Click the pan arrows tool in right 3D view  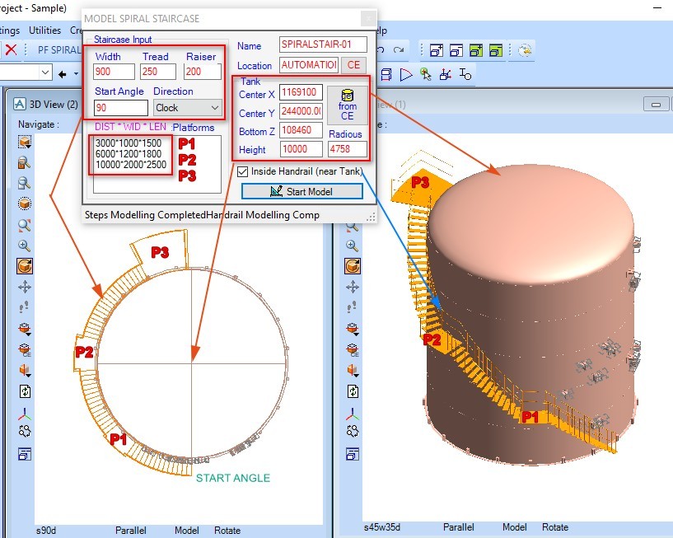coord(353,287)
